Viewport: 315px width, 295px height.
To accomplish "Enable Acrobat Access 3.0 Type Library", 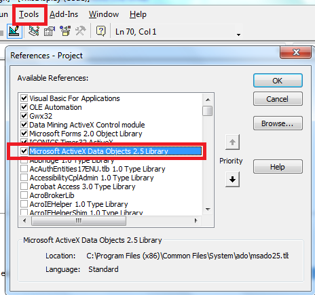I will [x=24, y=186].
